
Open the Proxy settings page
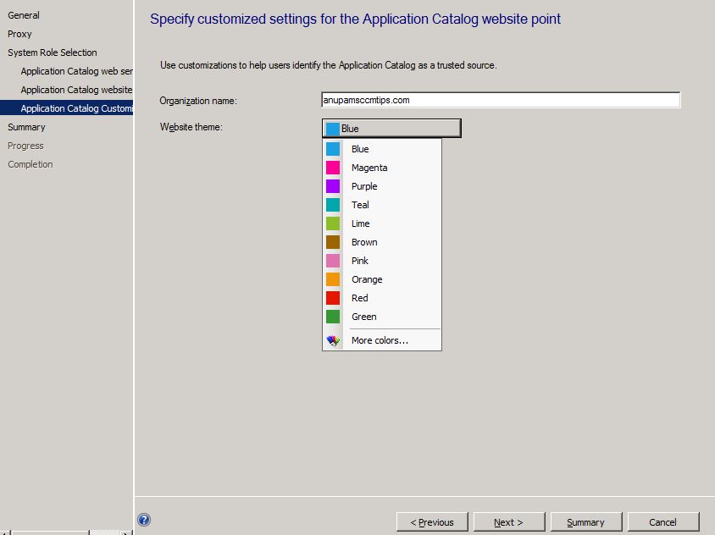tap(19, 33)
